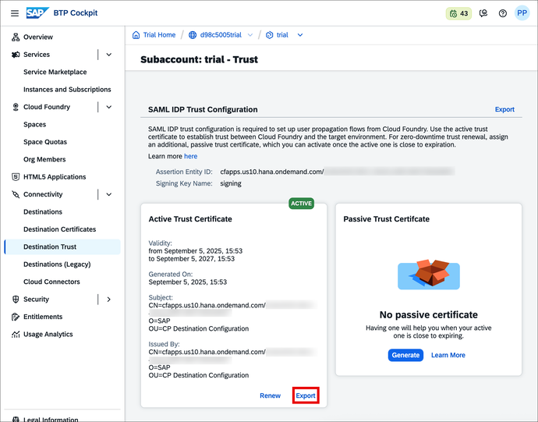Open the hamburger navigation menu
538x422 pixels.
pyautogui.click(x=14, y=13)
